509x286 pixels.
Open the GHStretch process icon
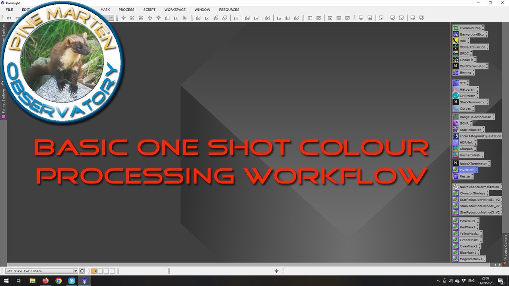(x=466, y=96)
